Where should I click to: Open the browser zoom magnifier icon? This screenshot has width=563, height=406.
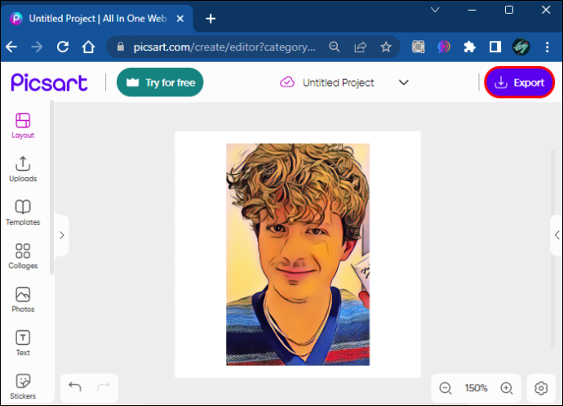335,47
